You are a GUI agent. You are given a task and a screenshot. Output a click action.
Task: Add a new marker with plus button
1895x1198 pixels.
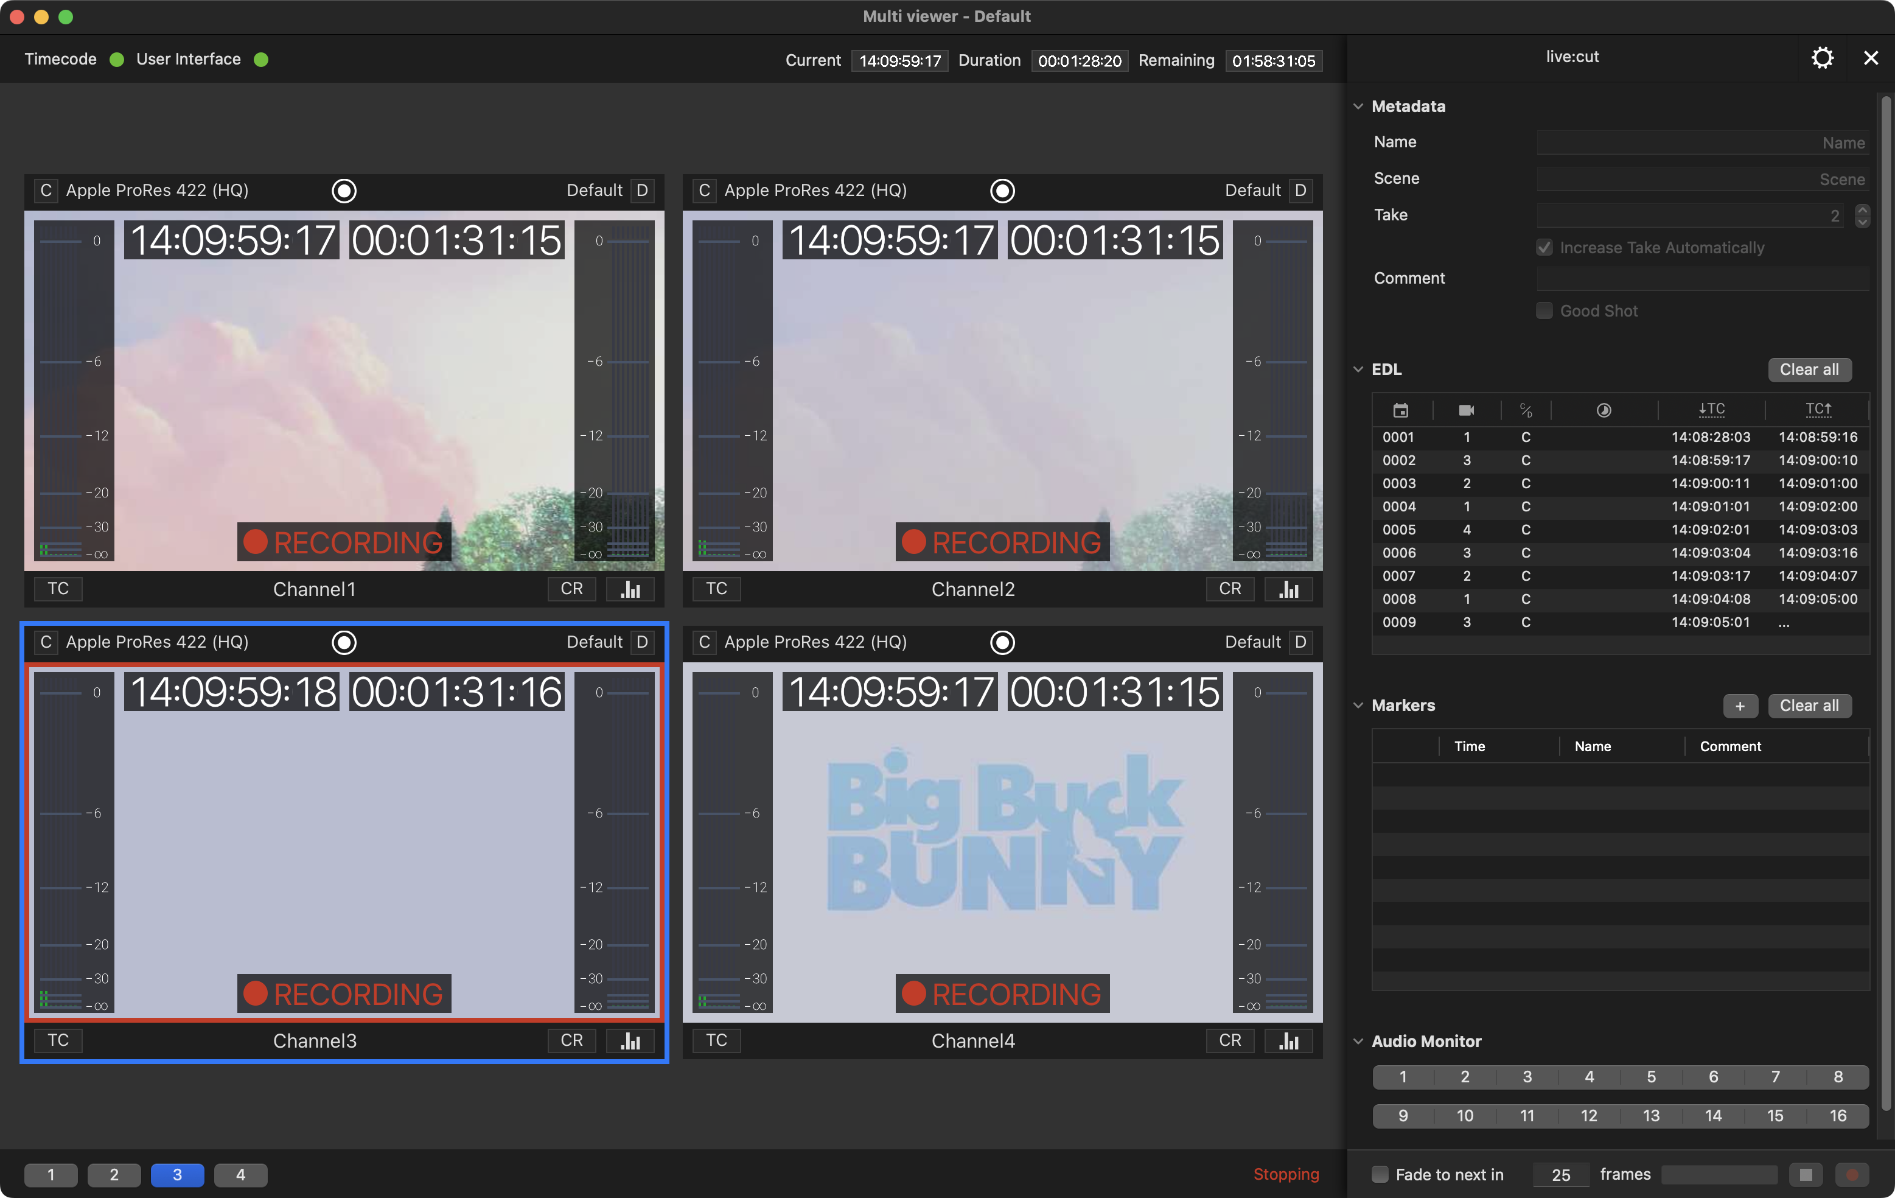tap(1740, 706)
